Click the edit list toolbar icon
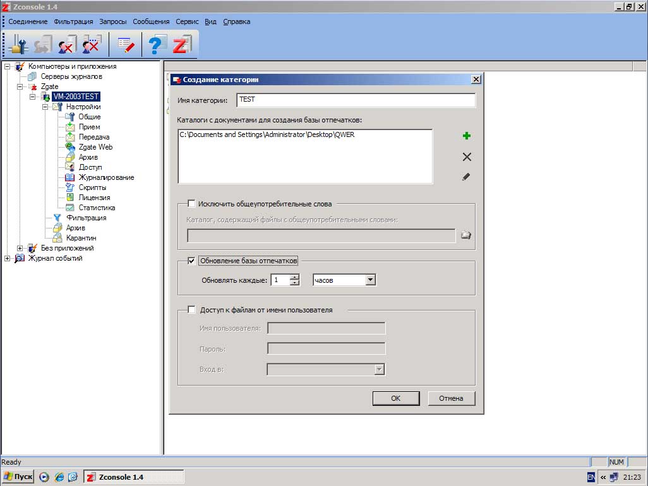Image resolution: width=648 pixels, height=486 pixels. (x=126, y=45)
